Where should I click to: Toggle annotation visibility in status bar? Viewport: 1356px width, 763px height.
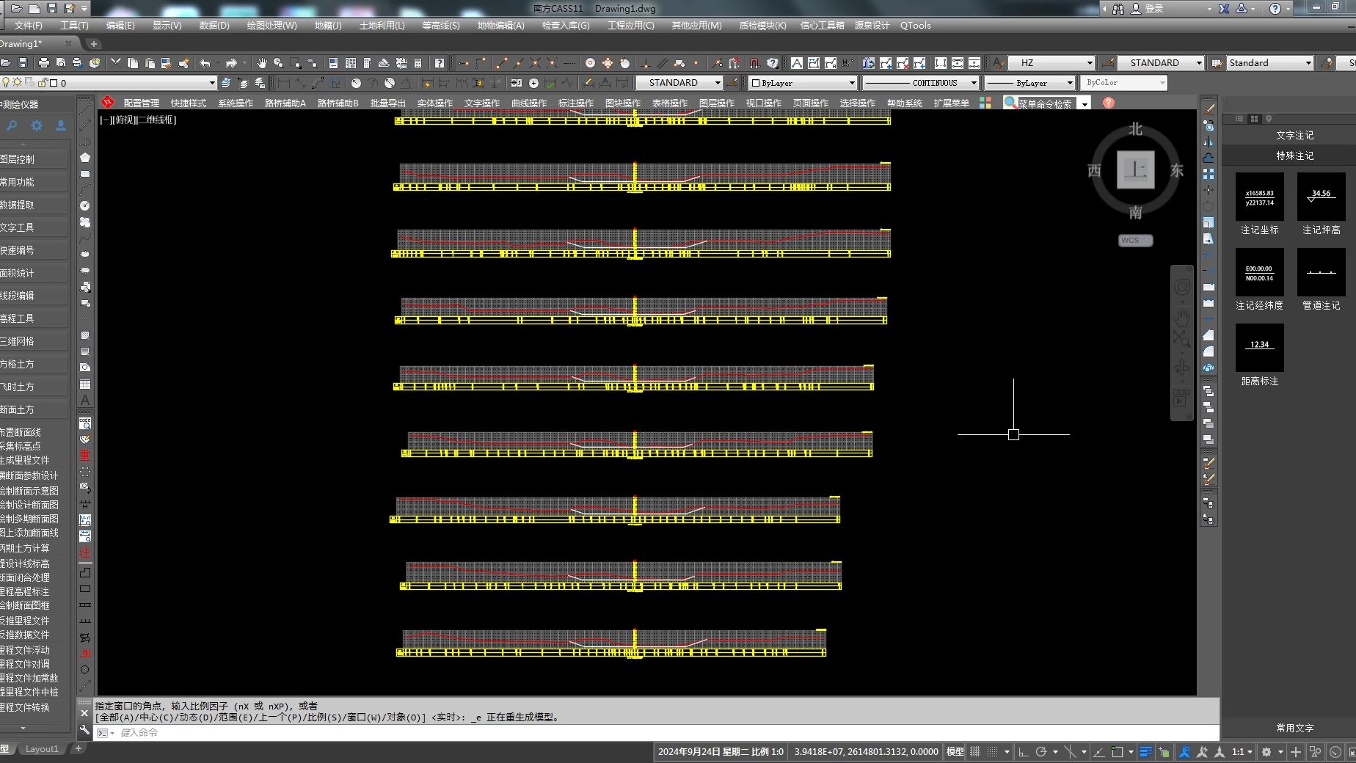1184,752
